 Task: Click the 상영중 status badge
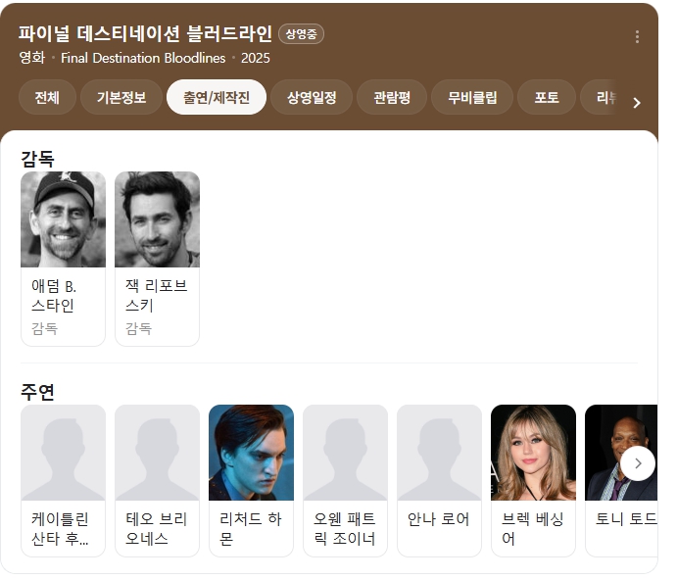(x=301, y=34)
